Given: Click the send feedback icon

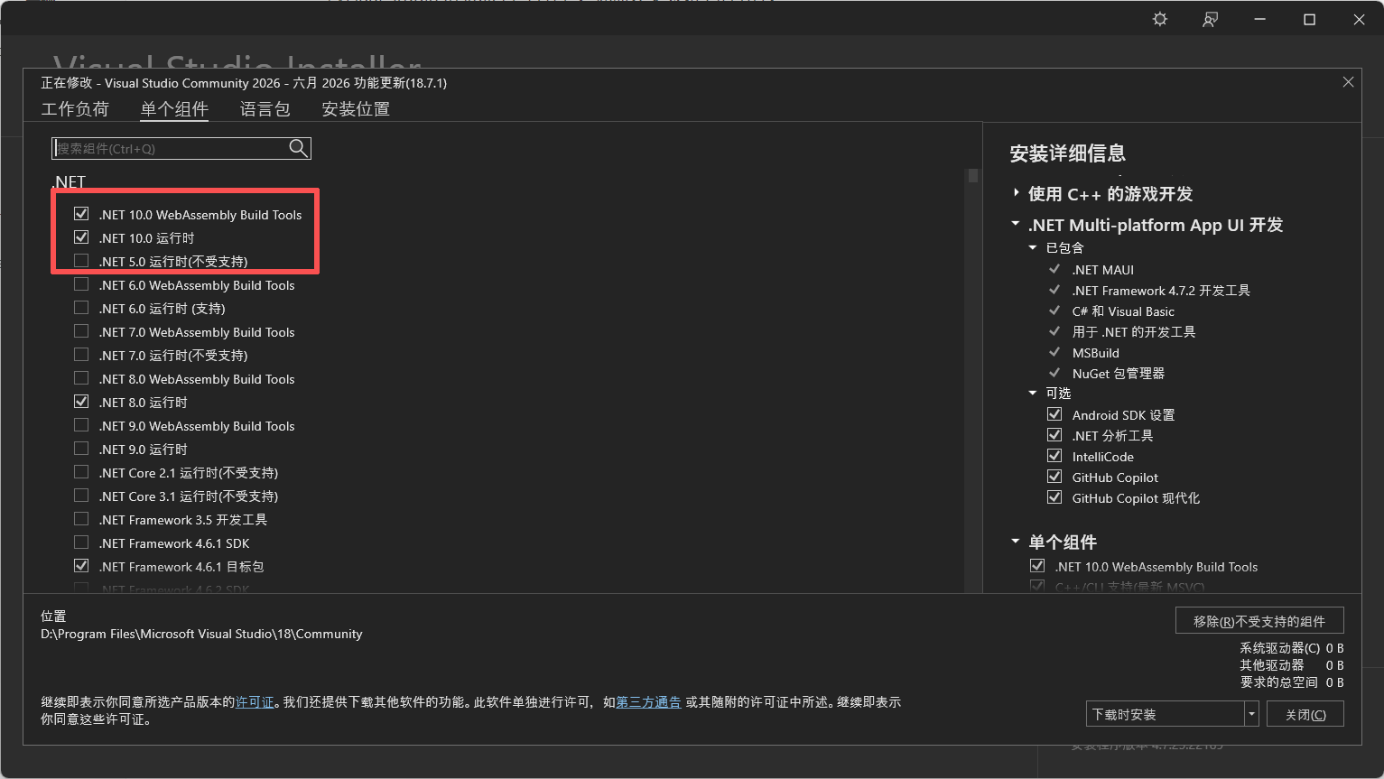Looking at the screenshot, I should (x=1211, y=19).
